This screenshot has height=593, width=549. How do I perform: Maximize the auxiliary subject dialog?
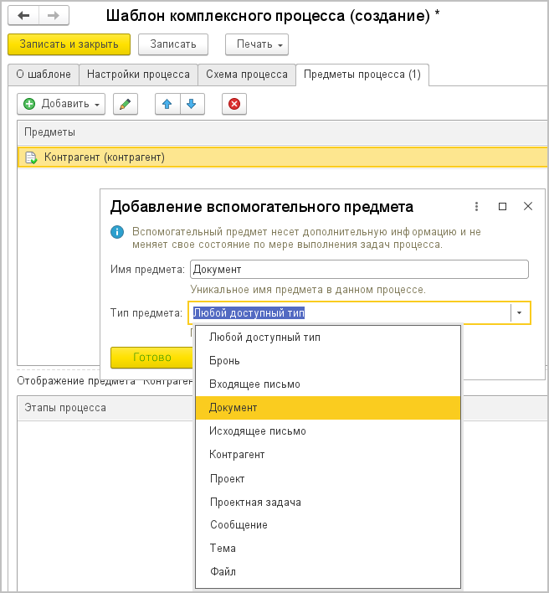tap(502, 206)
